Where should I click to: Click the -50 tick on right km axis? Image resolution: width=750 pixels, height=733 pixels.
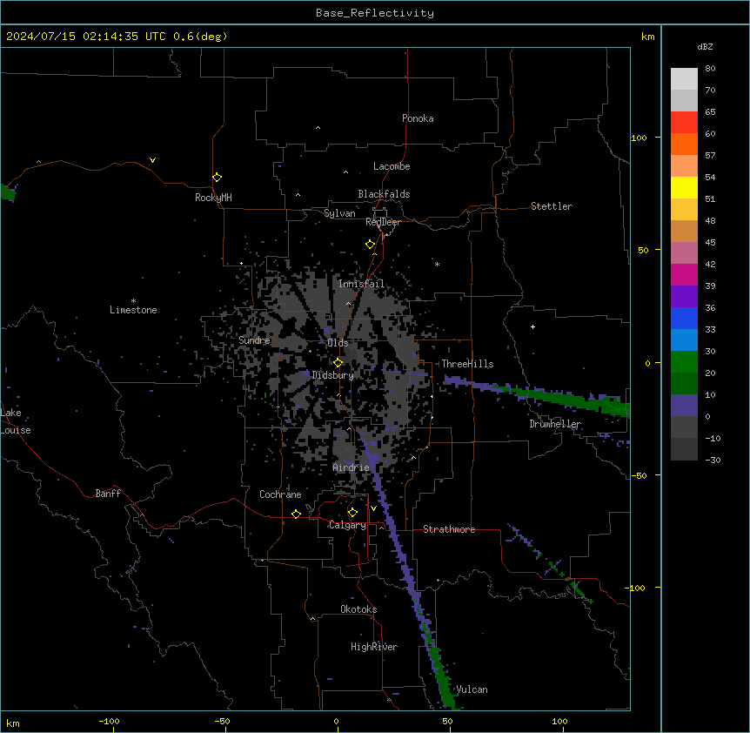pos(639,475)
